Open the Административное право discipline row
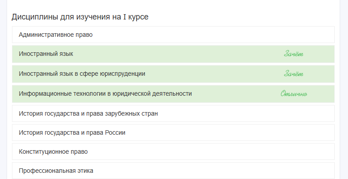Image resolution: width=348 pixels, height=179 pixels. click(x=173, y=35)
